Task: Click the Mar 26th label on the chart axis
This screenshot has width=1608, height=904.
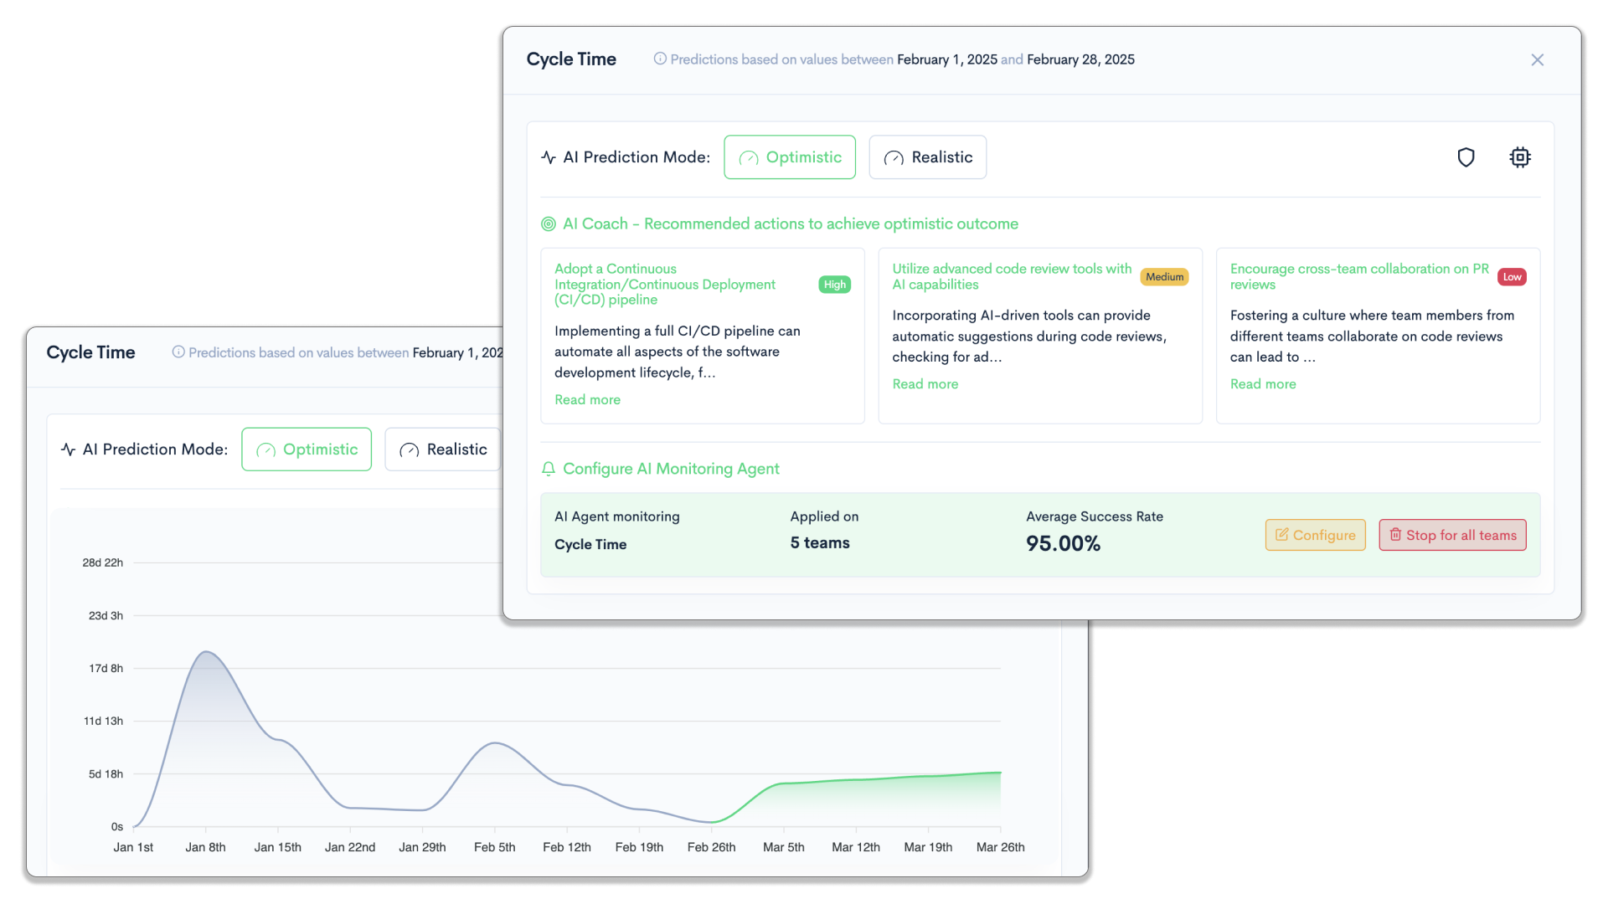Action: point(1000,847)
